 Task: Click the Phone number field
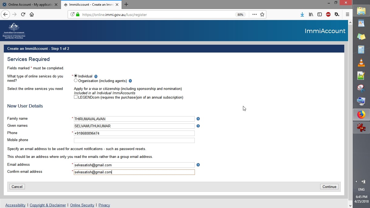(x=134, y=133)
